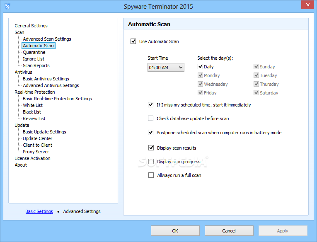Enable Display scan progress checkbox

pyautogui.click(x=151, y=162)
